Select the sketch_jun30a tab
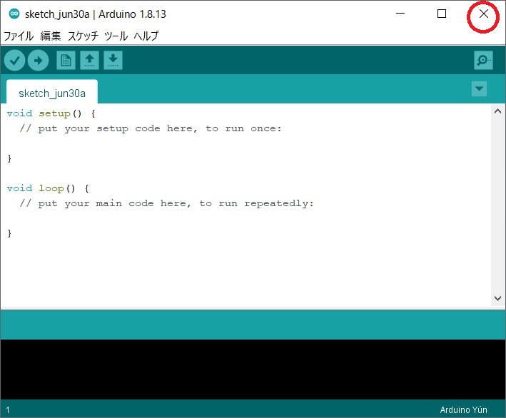 point(52,93)
